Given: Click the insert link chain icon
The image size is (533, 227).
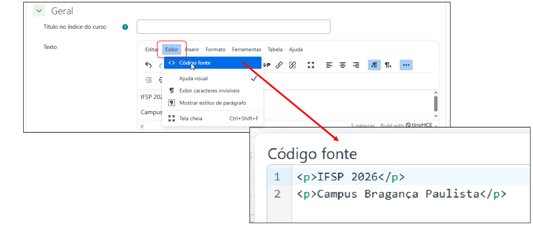Looking at the screenshot, I should coord(279,65).
